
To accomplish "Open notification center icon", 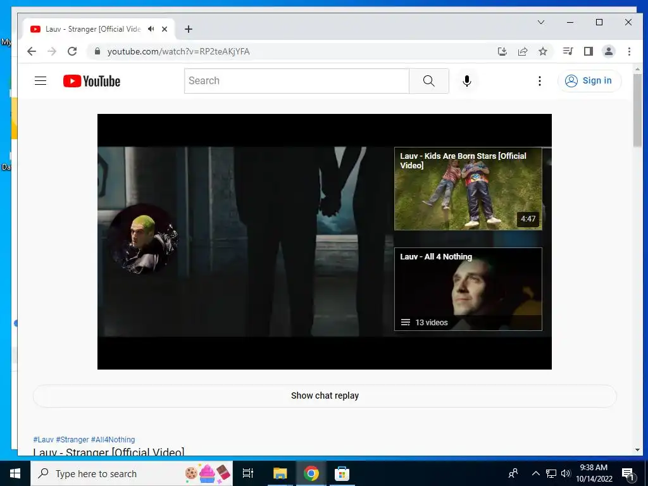I will coord(628,474).
